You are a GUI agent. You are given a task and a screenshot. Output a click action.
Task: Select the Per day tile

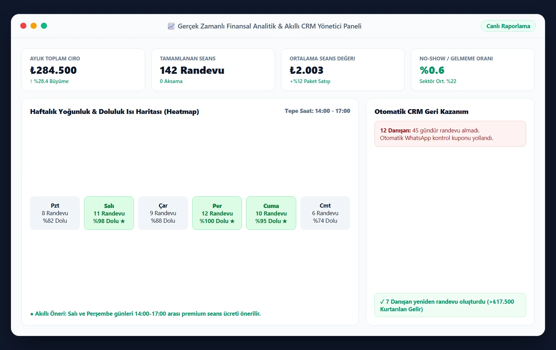(x=217, y=213)
